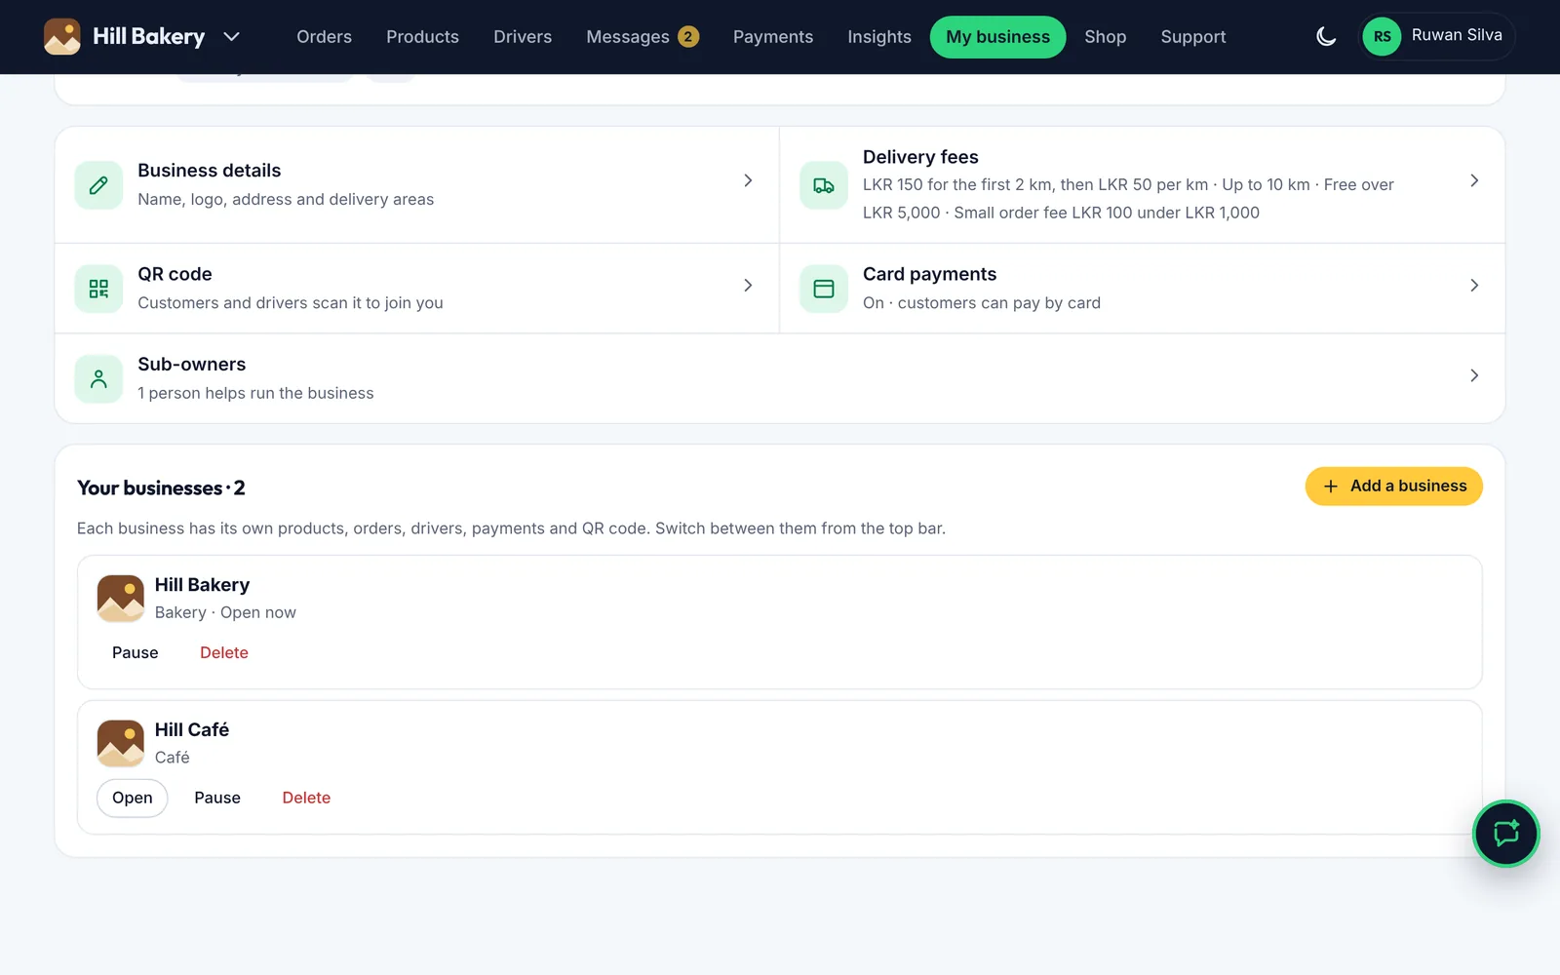Open the Ruwan Silva profile menu
Viewport: 1560px width, 975px height.
(x=1437, y=36)
